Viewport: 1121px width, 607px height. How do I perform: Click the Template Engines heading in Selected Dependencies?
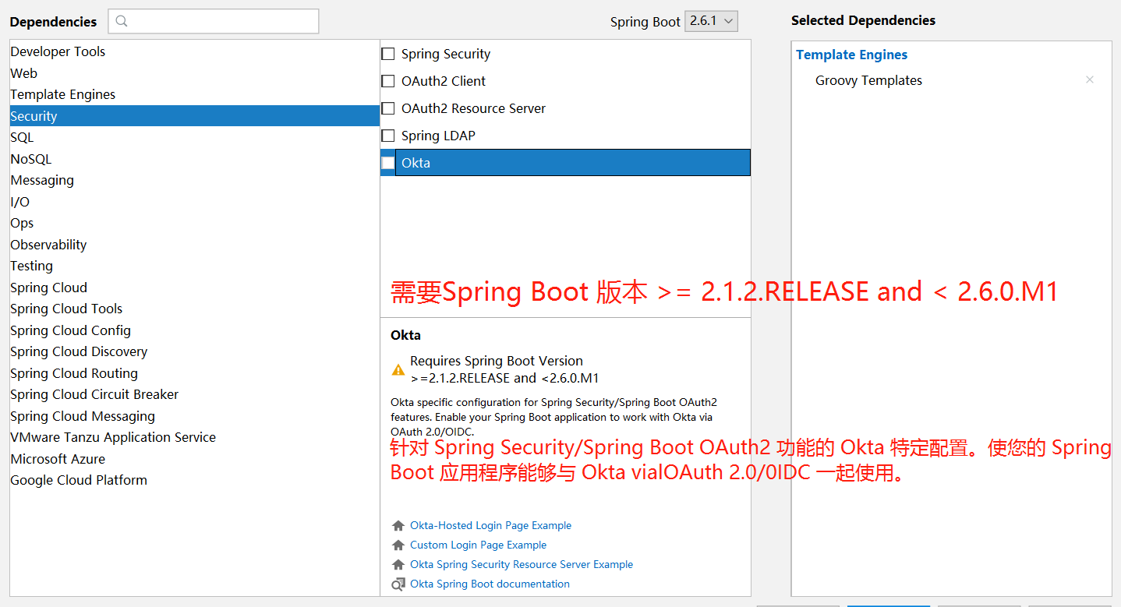851,55
